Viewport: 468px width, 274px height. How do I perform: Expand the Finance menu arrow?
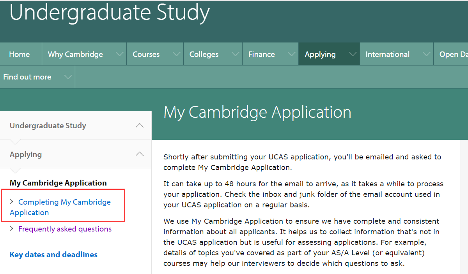click(x=292, y=54)
